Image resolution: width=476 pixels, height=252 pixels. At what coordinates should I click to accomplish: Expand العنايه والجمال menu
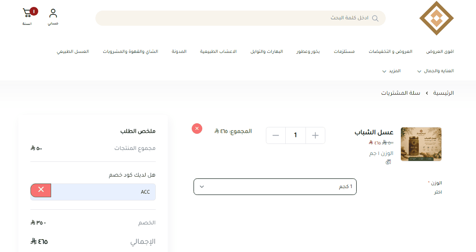pos(435,71)
